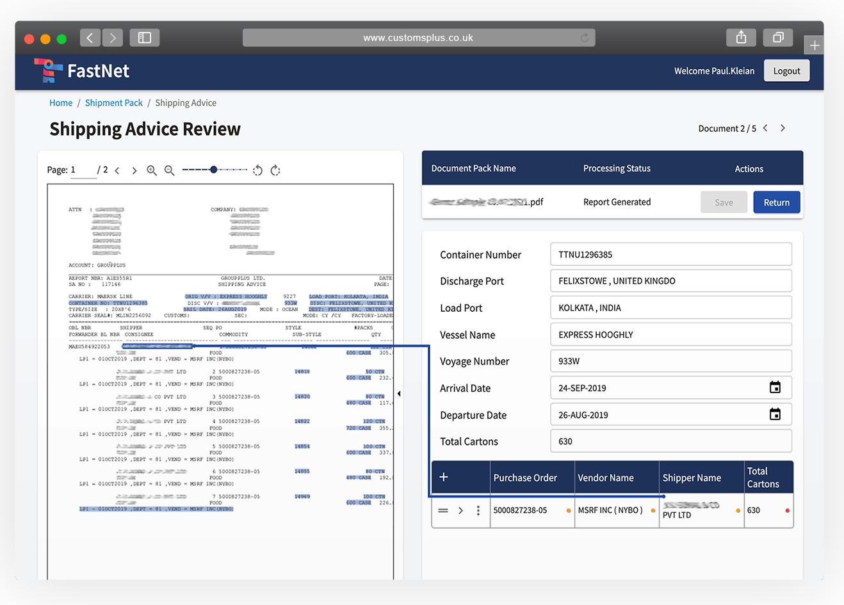Viewport: 844px width, 605px height.
Task: Log out of FastNet
Action: [x=786, y=70]
